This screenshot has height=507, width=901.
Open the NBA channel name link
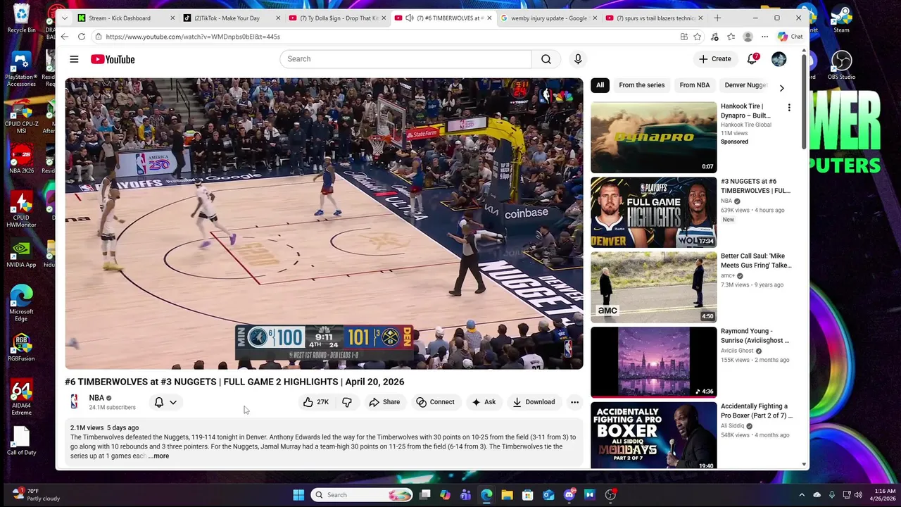click(96, 398)
